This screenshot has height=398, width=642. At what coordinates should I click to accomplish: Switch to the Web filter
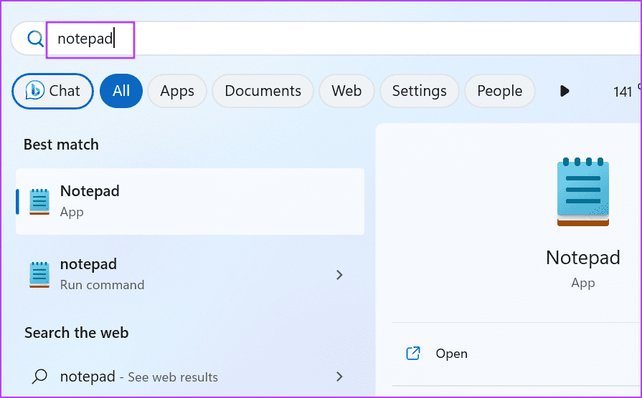click(346, 91)
